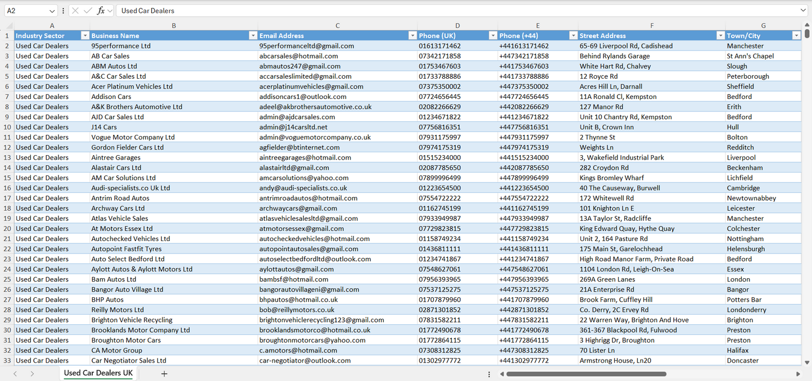Select cell Aylott Autos & Aylott Motors Ltd
The image size is (812, 381).
[x=174, y=269]
